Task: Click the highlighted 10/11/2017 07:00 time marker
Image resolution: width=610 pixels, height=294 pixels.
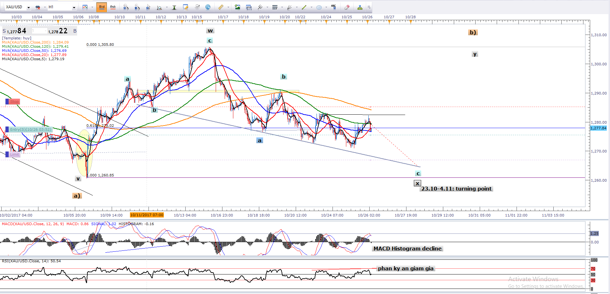Action: (x=147, y=215)
